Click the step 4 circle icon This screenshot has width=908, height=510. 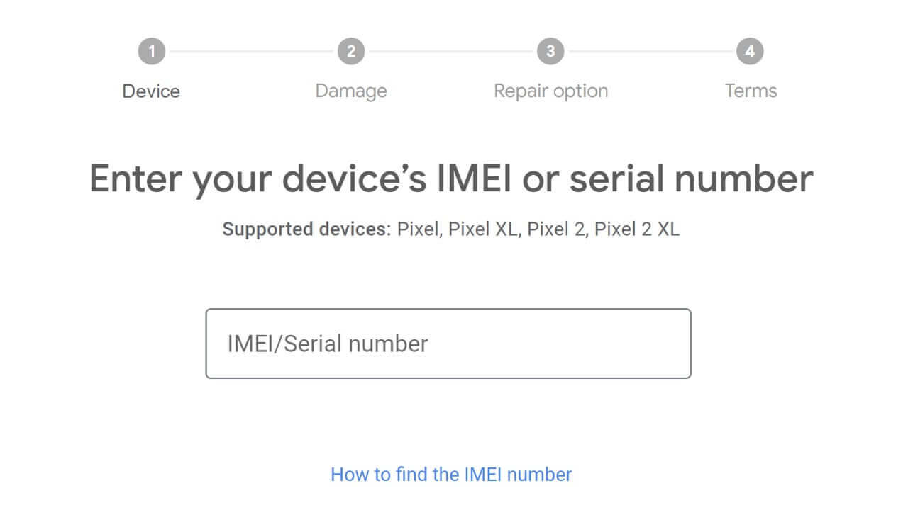click(x=750, y=51)
